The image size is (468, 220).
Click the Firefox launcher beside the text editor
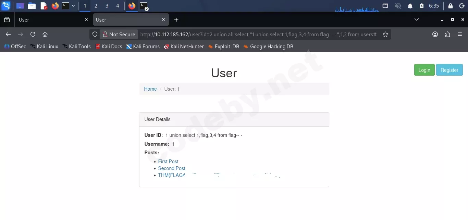55,6
